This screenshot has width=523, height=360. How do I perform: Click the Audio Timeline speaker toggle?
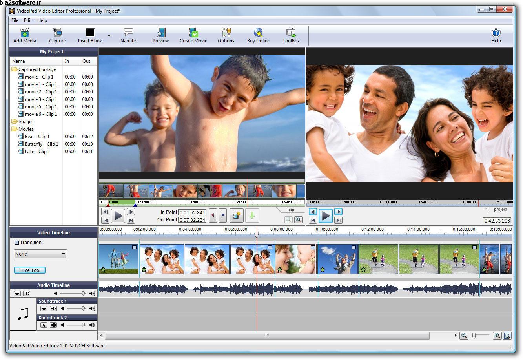(x=26, y=293)
